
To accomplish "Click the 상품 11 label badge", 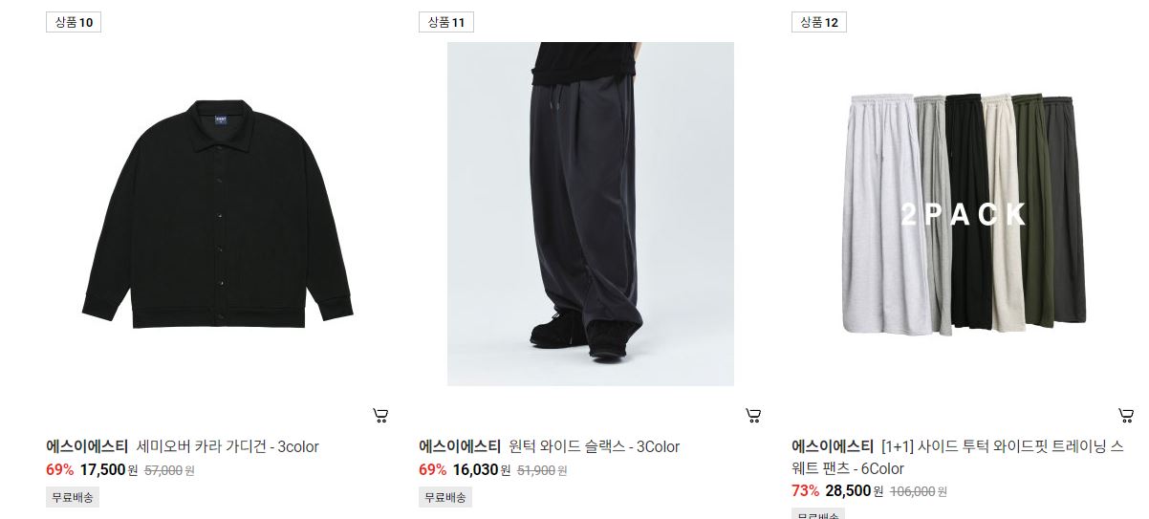I will [x=446, y=22].
